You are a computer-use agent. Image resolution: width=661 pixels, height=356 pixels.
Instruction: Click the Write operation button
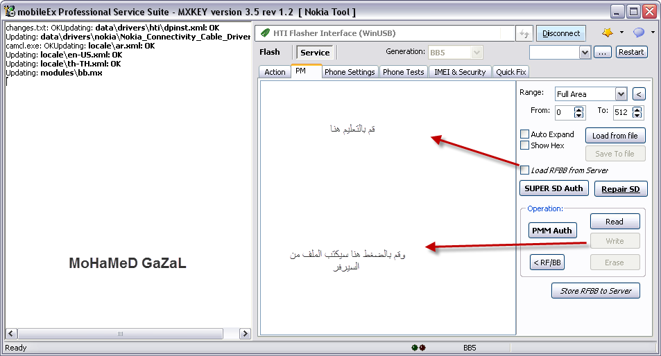pos(615,241)
